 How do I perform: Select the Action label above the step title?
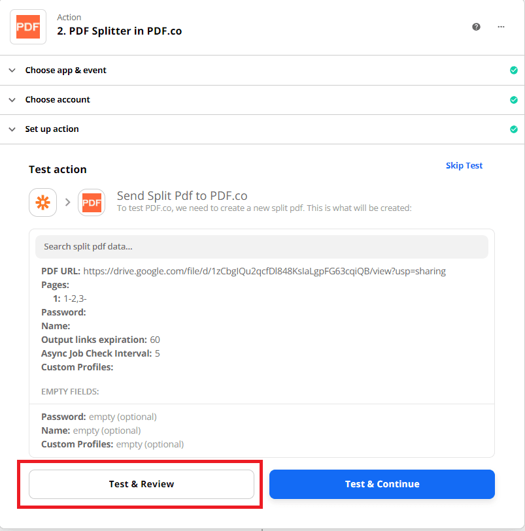69,17
